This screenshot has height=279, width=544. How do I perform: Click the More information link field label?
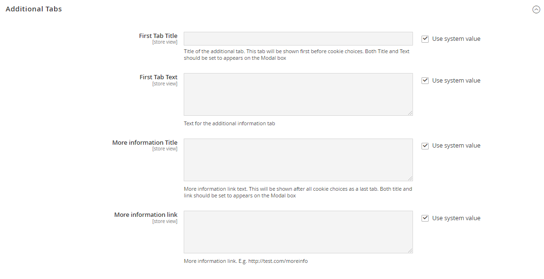point(146,214)
